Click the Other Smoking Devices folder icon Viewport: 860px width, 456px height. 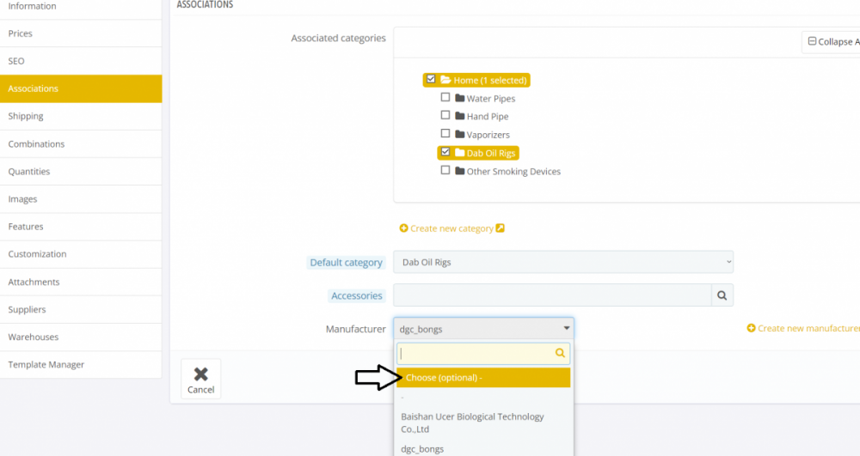[459, 171]
